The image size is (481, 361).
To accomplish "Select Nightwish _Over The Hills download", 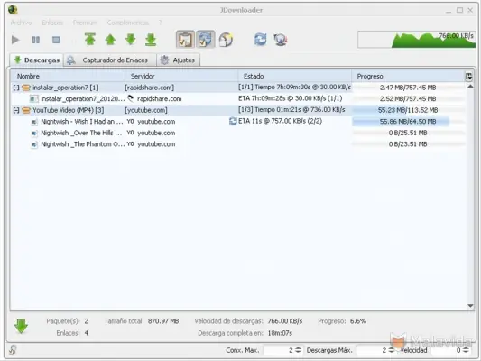I will [x=238, y=133].
